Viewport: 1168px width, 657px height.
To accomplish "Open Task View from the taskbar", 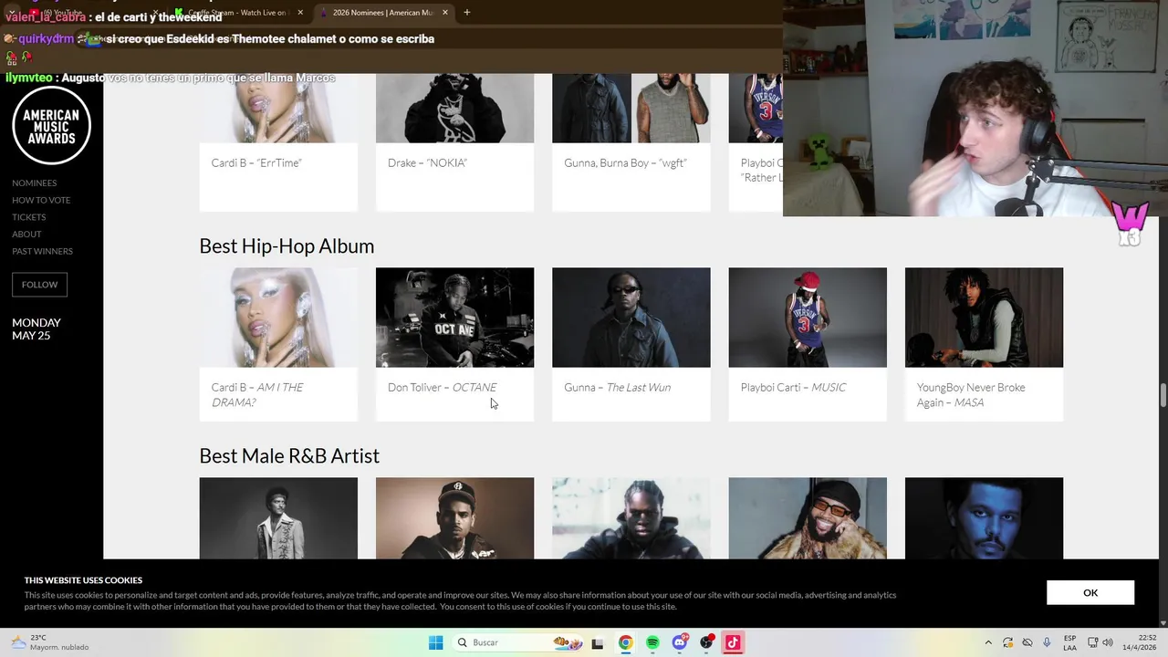I will point(598,643).
